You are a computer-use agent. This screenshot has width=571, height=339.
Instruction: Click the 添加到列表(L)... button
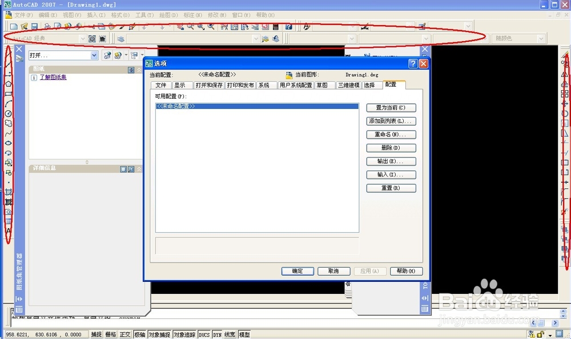(391, 121)
